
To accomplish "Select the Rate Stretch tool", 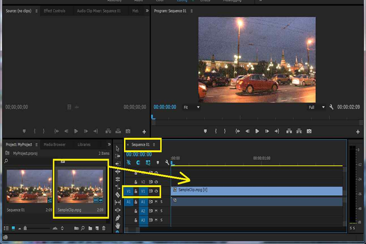I will click(118, 187).
